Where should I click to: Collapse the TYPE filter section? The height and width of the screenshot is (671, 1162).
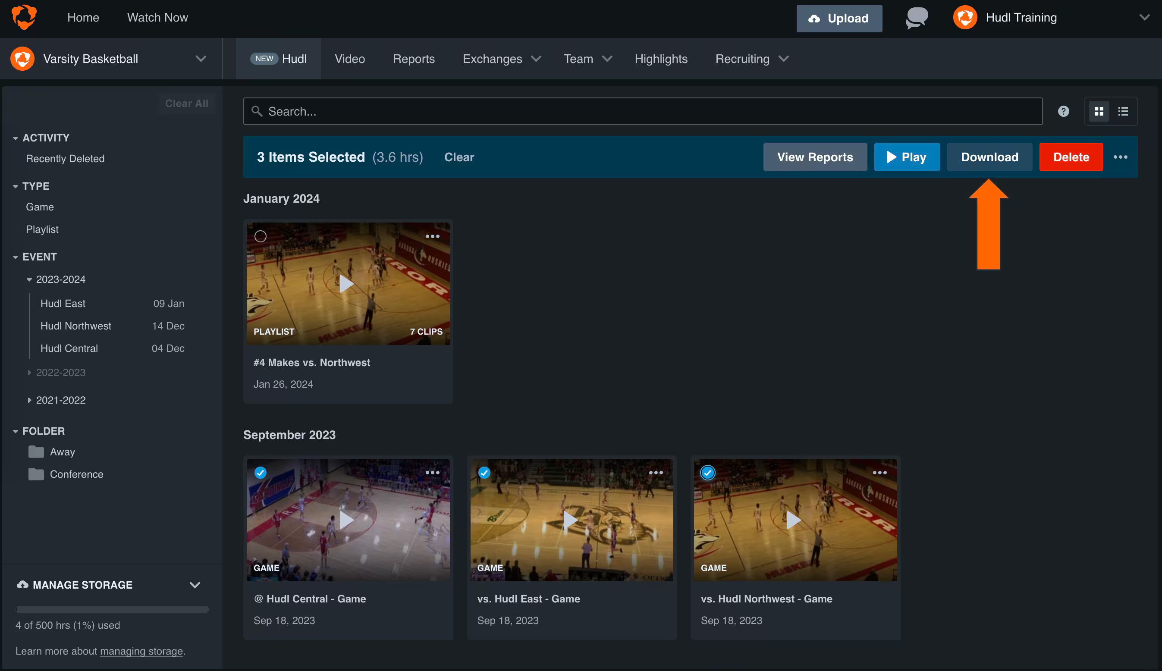click(15, 186)
